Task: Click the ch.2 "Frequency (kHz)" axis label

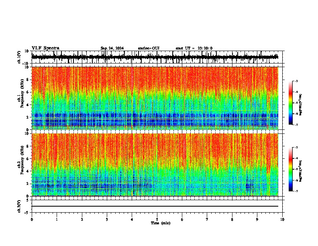Action: pos(22,160)
